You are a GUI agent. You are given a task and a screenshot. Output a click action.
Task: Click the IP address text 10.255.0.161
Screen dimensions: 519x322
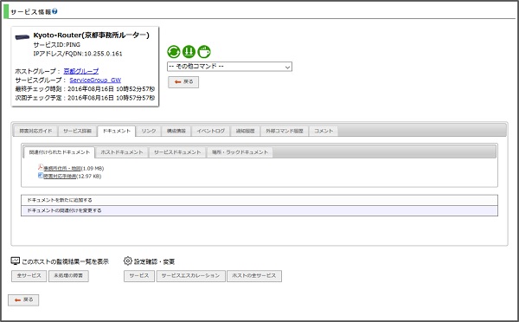coord(103,54)
